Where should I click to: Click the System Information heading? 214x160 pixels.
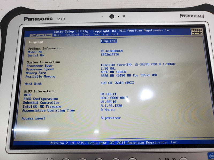pos(43,62)
